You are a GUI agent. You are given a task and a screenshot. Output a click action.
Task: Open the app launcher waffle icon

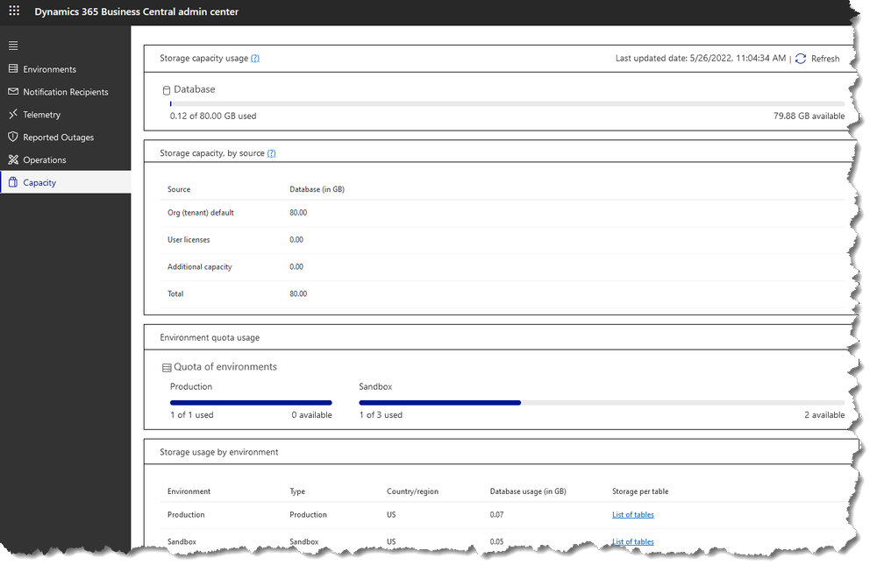[x=14, y=11]
